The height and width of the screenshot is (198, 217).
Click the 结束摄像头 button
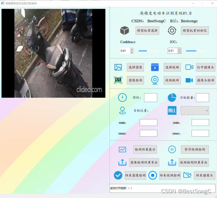(204, 176)
